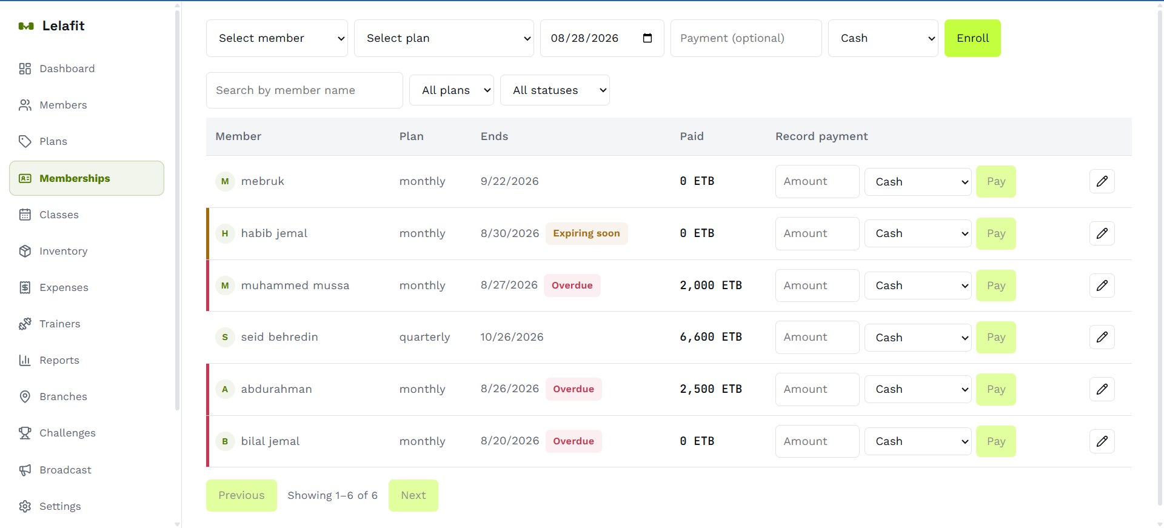Click mebruk's avatar letter M
1164x528 pixels.
[225, 181]
